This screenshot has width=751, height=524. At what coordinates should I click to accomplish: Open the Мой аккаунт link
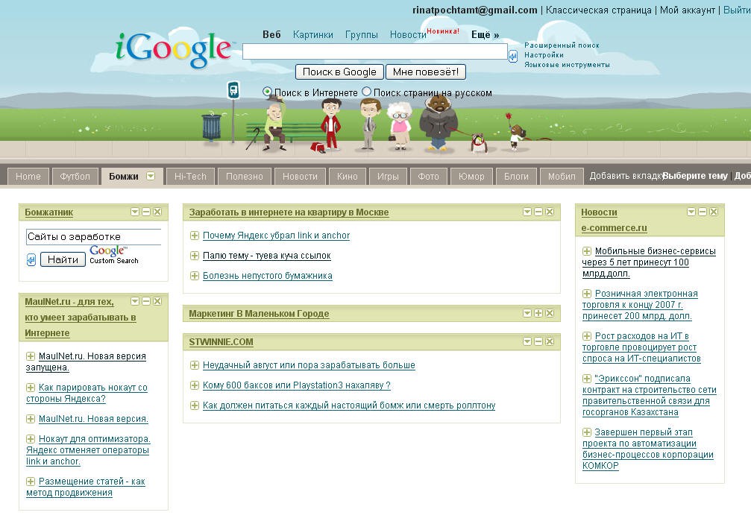point(688,10)
